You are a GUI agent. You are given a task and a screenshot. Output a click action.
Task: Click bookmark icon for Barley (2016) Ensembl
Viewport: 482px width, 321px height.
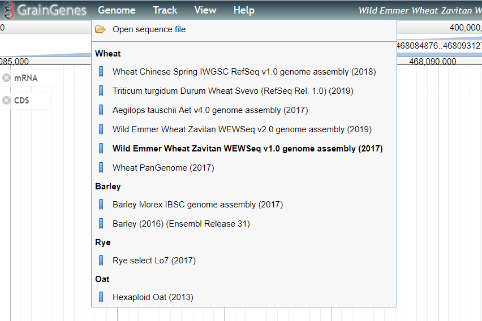coord(101,224)
